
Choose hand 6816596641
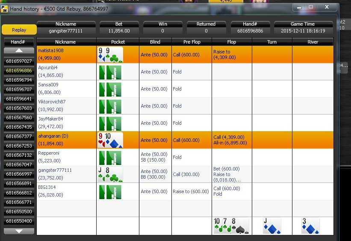[x=19, y=99]
